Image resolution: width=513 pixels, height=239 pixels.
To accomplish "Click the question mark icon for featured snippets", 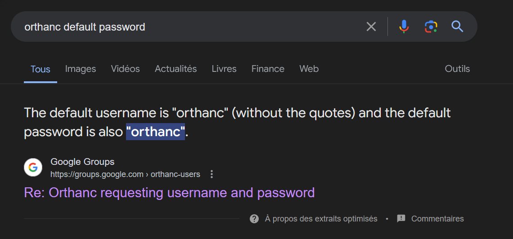I will pyautogui.click(x=254, y=219).
